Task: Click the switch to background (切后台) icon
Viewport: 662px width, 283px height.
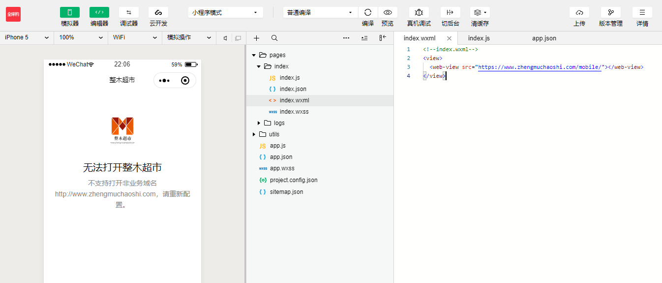Action: [x=451, y=12]
